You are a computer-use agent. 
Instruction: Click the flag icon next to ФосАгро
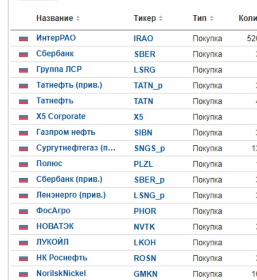[23, 211]
